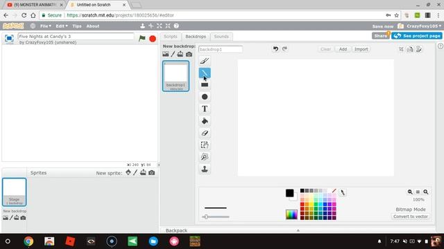Open CrazyFoxy105 account dropdown

click(x=424, y=26)
